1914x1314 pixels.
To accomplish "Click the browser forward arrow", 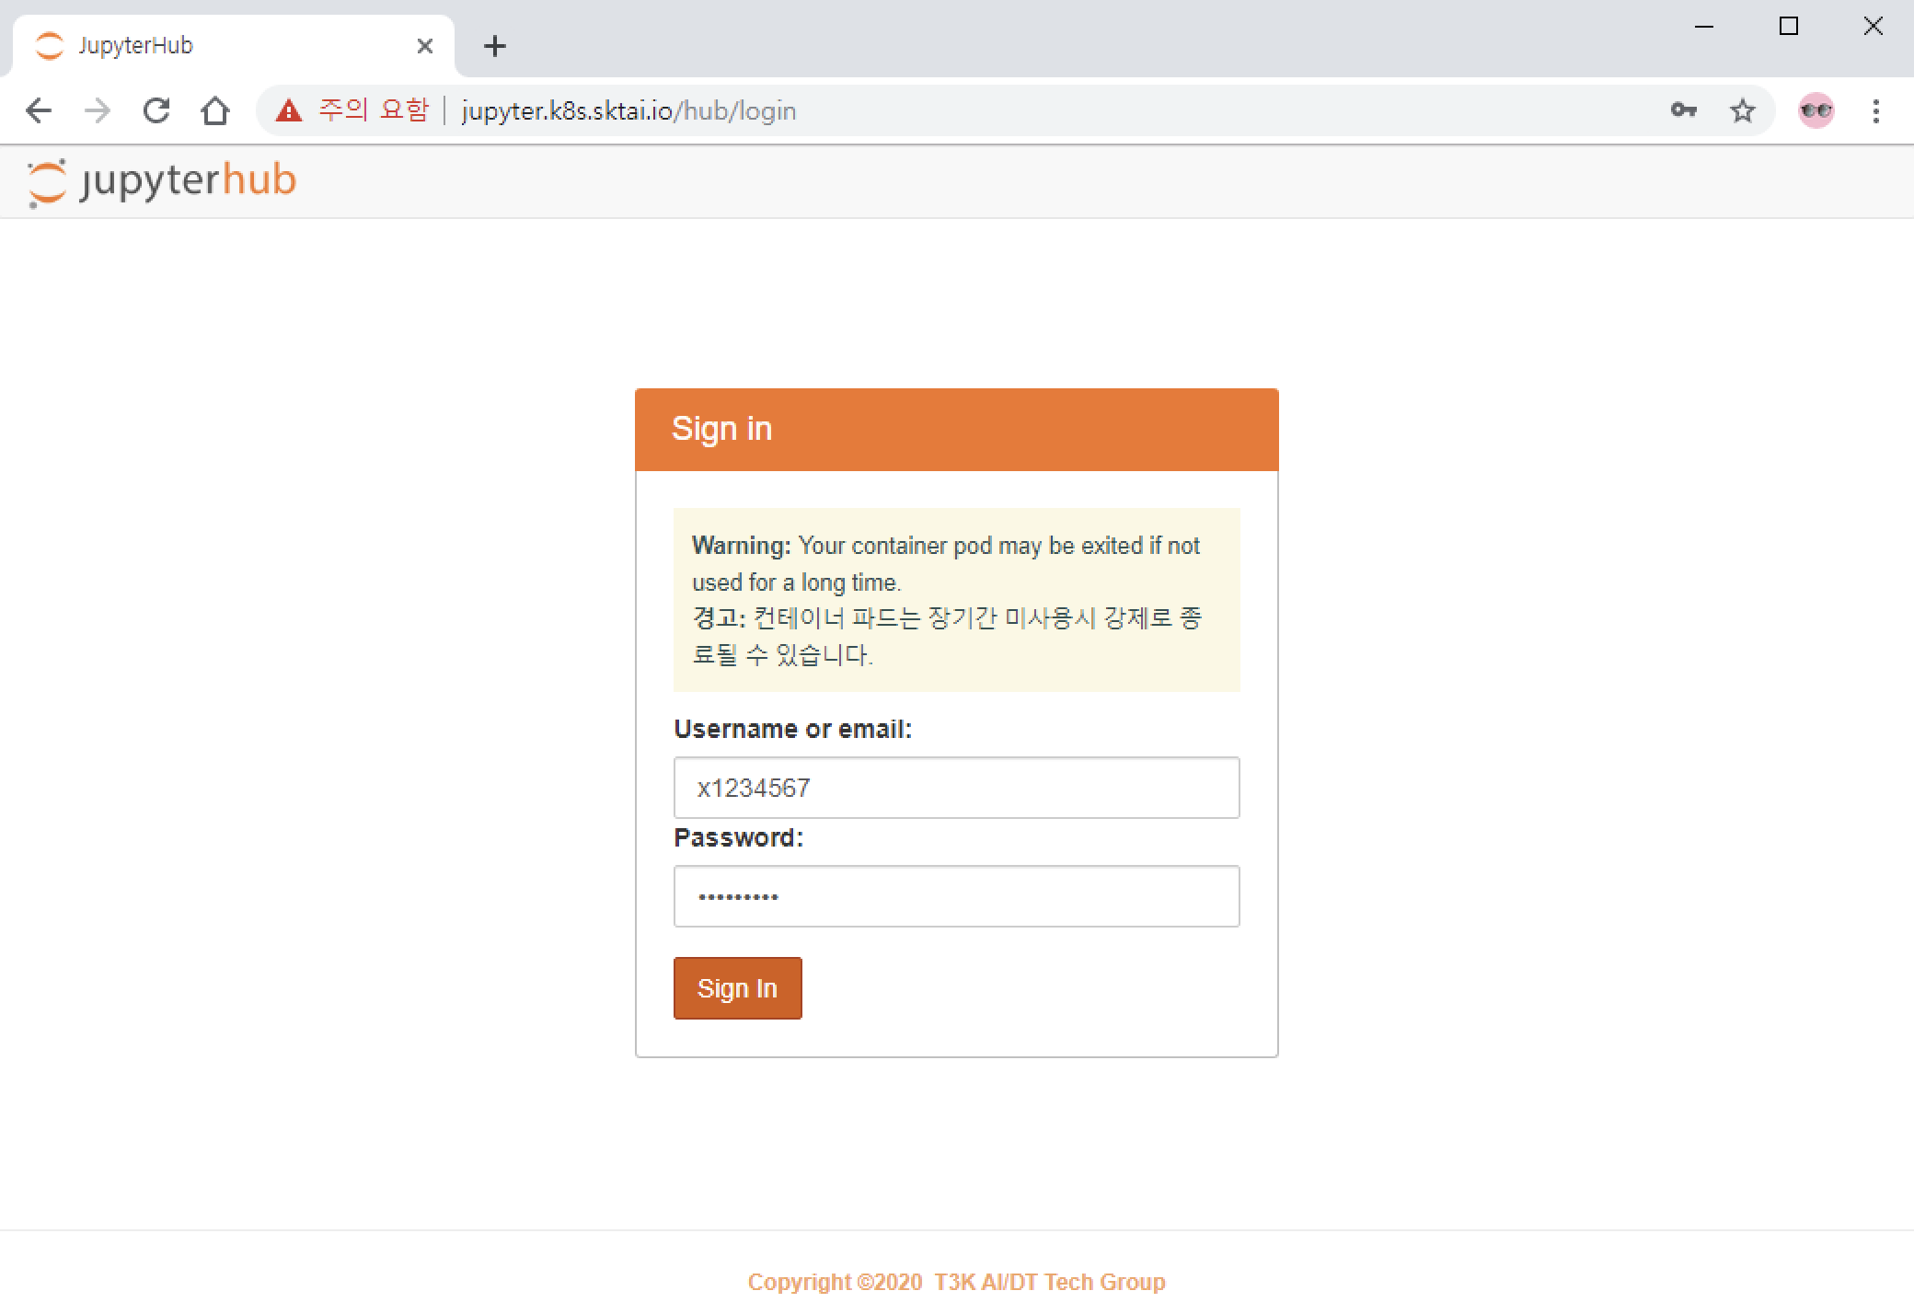I will 97,111.
